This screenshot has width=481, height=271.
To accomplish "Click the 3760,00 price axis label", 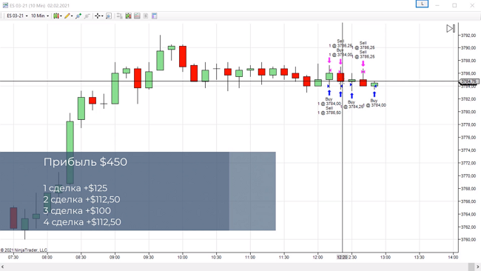I will [468, 239].
